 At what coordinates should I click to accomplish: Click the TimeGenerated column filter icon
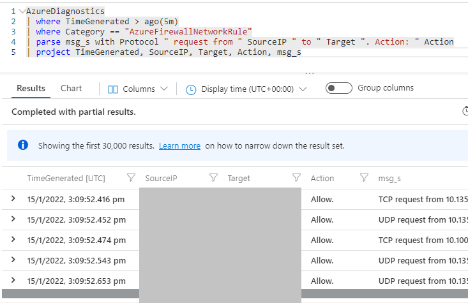132,178
